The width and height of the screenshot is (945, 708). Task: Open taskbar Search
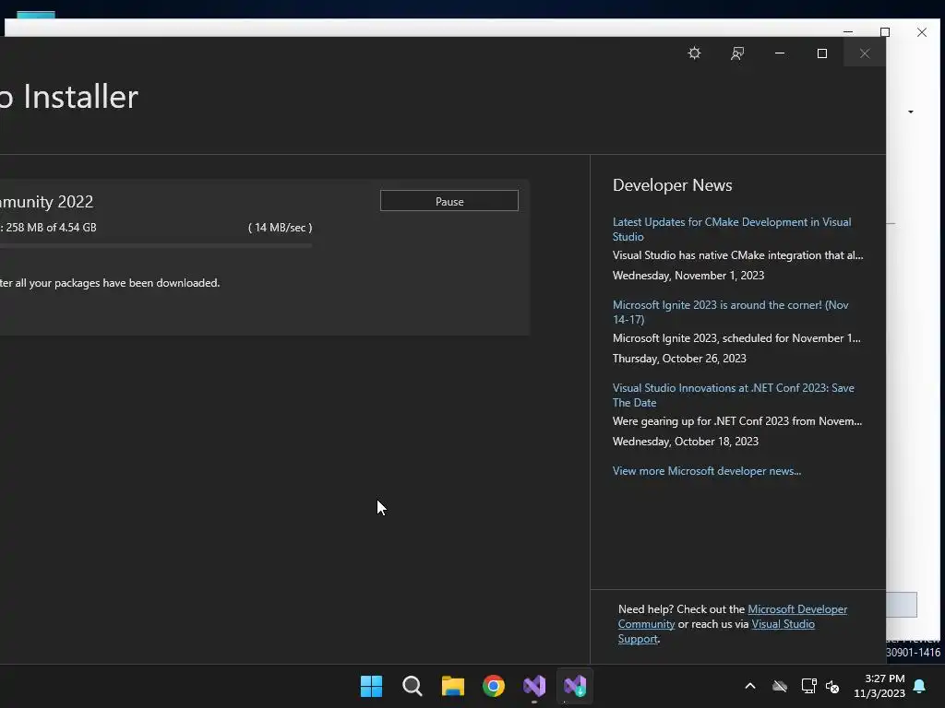(413, 686)
